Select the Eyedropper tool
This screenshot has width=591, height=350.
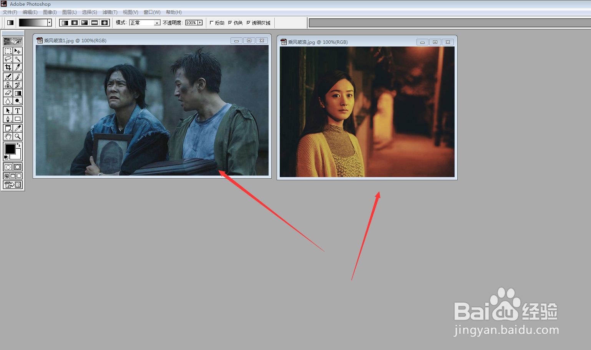pos(18,128)
